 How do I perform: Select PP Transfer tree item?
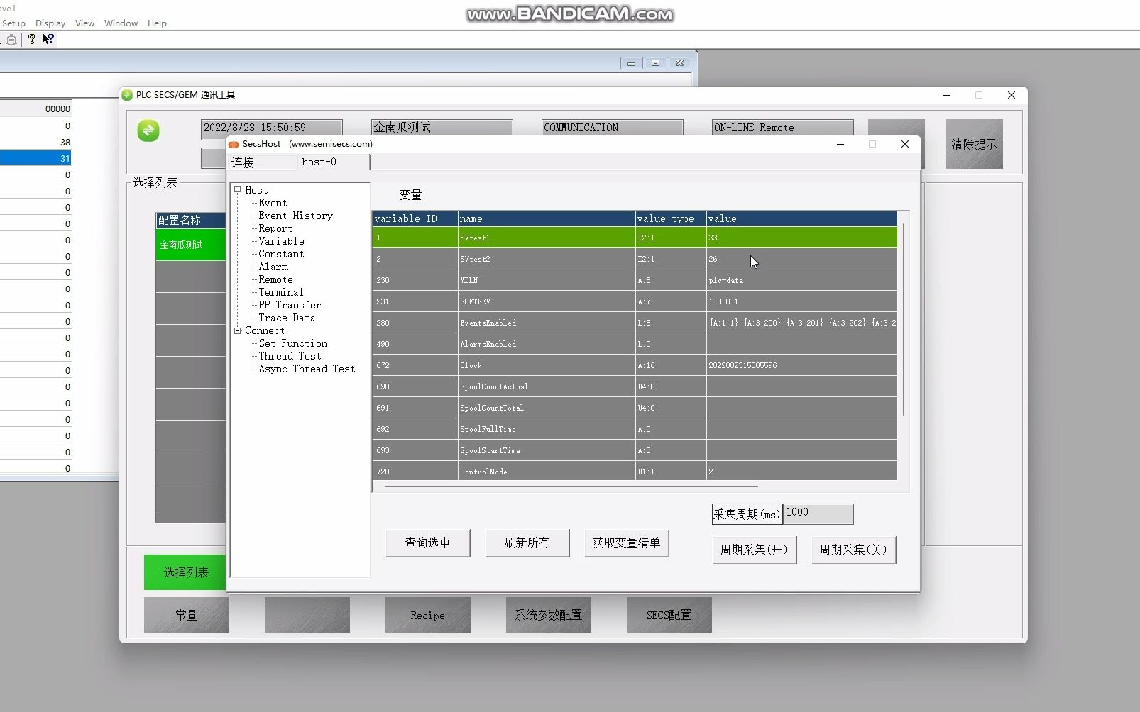290,305
